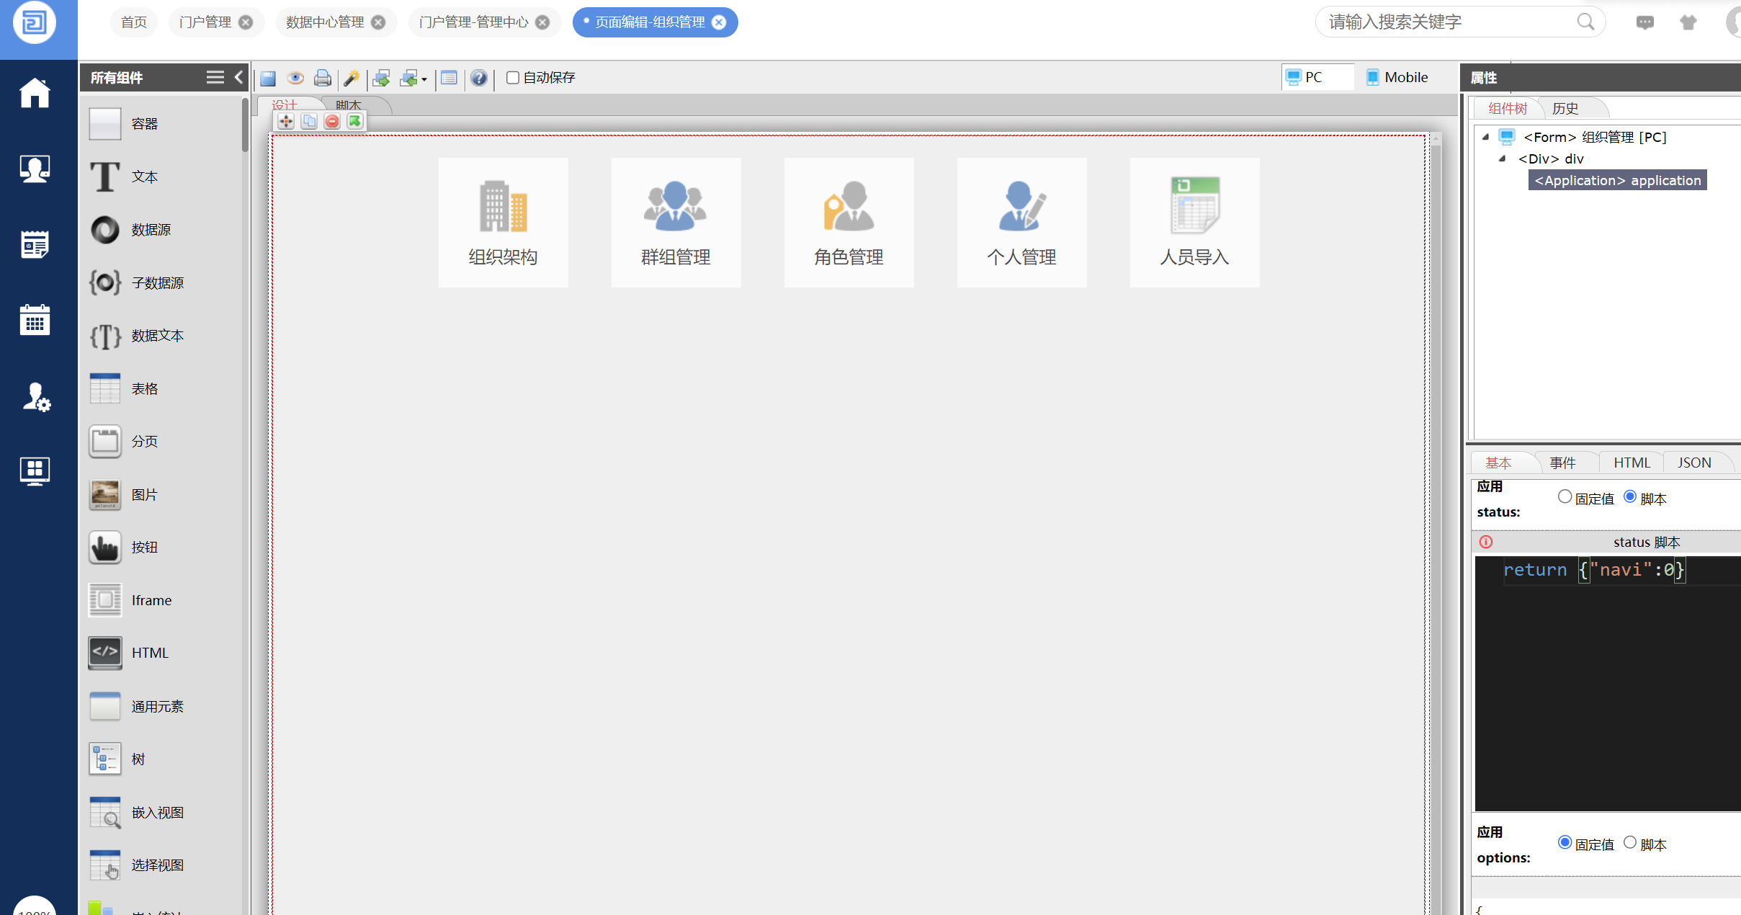The image size is (1741, 915).
Task: Click the copy component icon
Action: (309, 121)
